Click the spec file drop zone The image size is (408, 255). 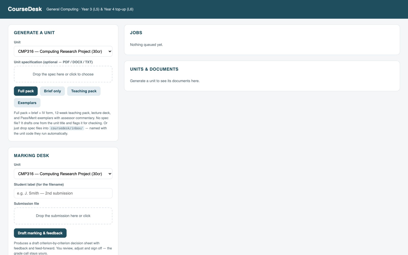[63, 74]
